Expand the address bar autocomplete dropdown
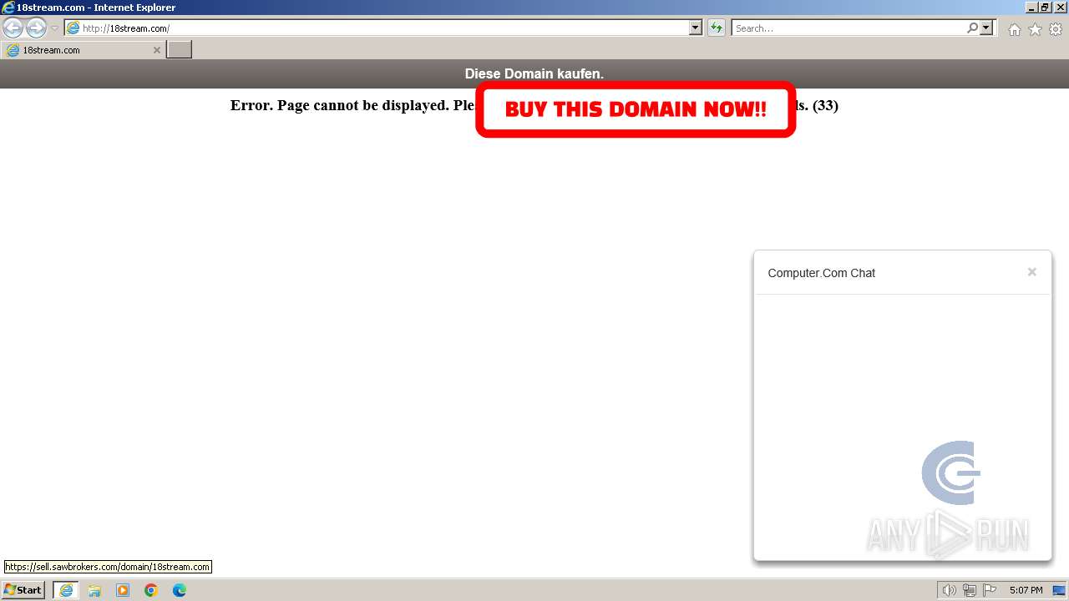Image resolution: width=1069 pixels, height=601 pixels. 696,28
